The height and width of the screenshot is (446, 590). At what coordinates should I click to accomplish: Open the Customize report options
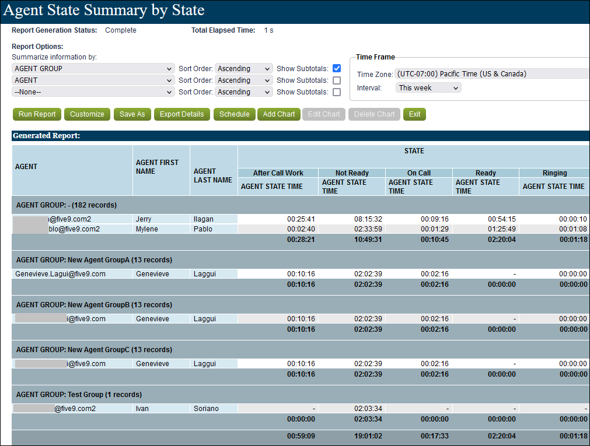pyautogui.click(x=87, y=114)
